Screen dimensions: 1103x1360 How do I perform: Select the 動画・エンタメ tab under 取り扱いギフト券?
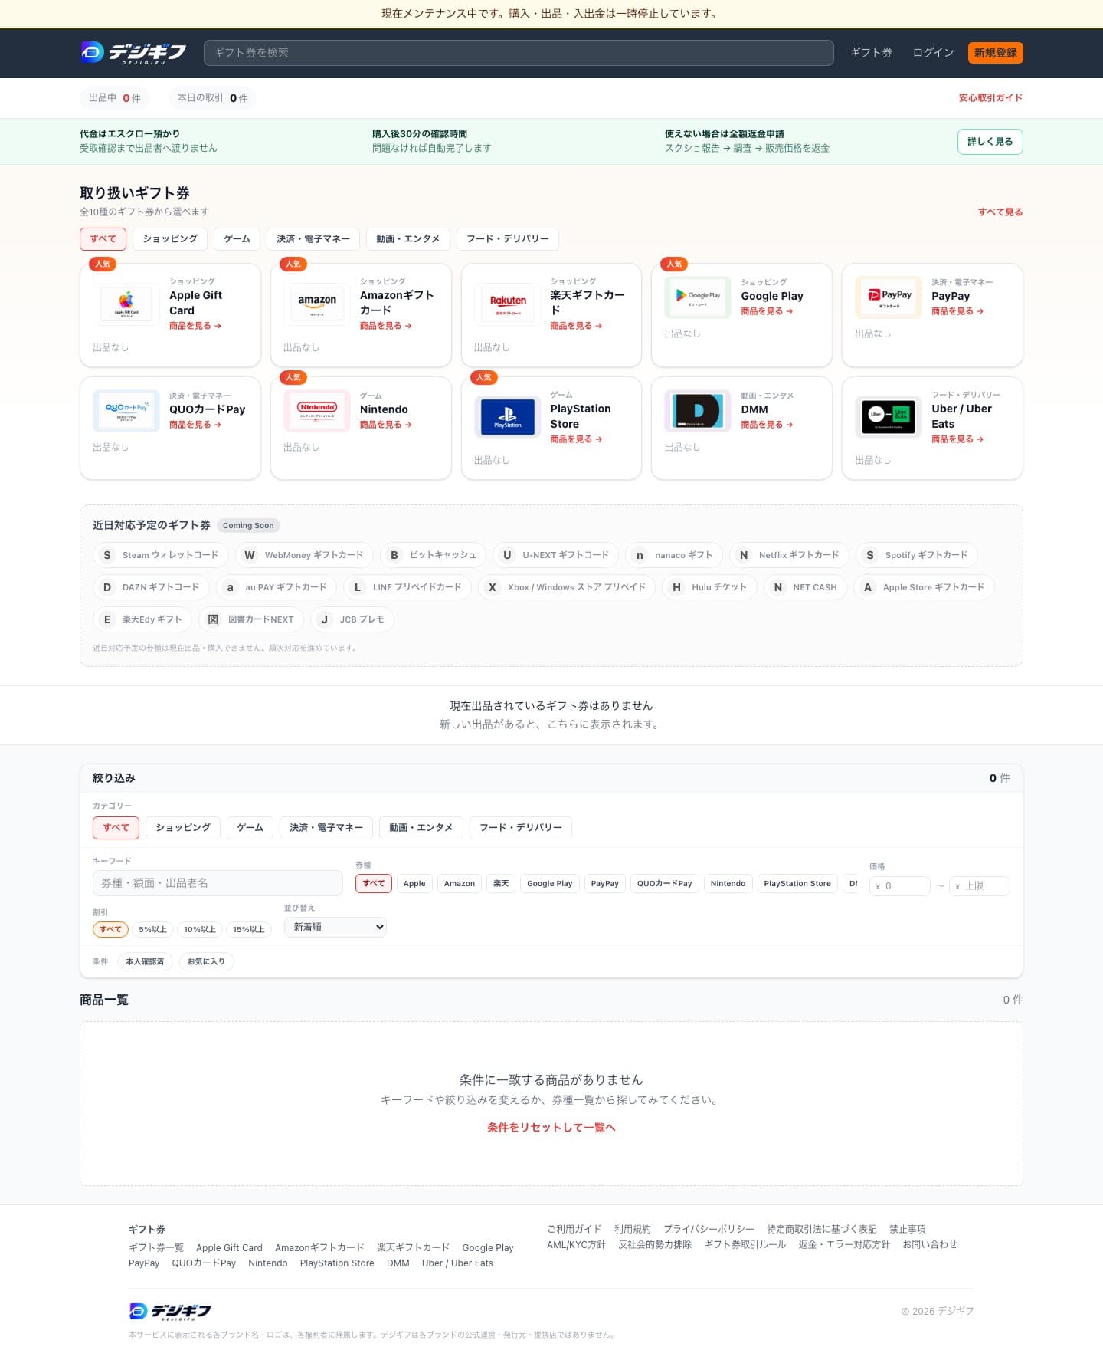[408, 239]
